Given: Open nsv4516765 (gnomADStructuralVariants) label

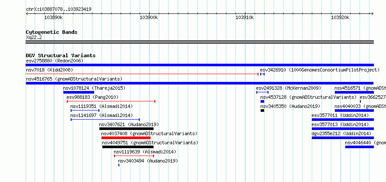Looking at the screenshot, I should 74,79.
